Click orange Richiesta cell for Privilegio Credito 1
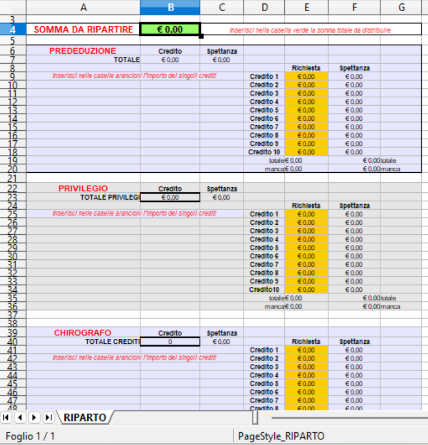This screenshot has height=445, width=428. tap(307, 214)
